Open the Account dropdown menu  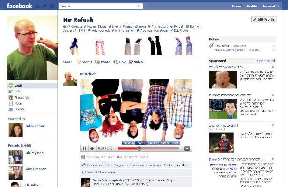271,6
